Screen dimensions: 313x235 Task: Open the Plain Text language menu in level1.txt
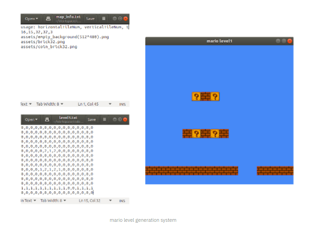pos(28,201)
